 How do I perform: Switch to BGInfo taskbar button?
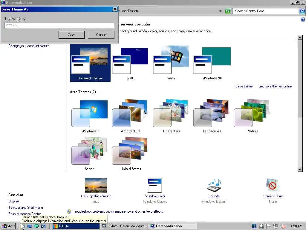coord(124,226)
